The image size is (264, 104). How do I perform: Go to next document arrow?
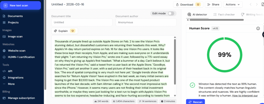257,4
